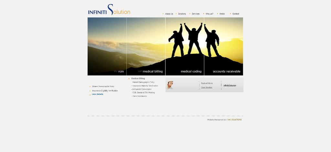The height and width of the screenshot is (152, 331).
Task: Visit the RAR SOLUTIONS footer link
Action: [234, 120]
